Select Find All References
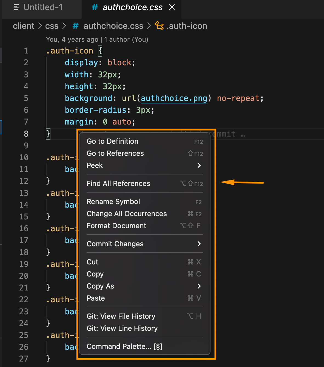This screenshot has width=324, height=367. (x=145, y=184)
